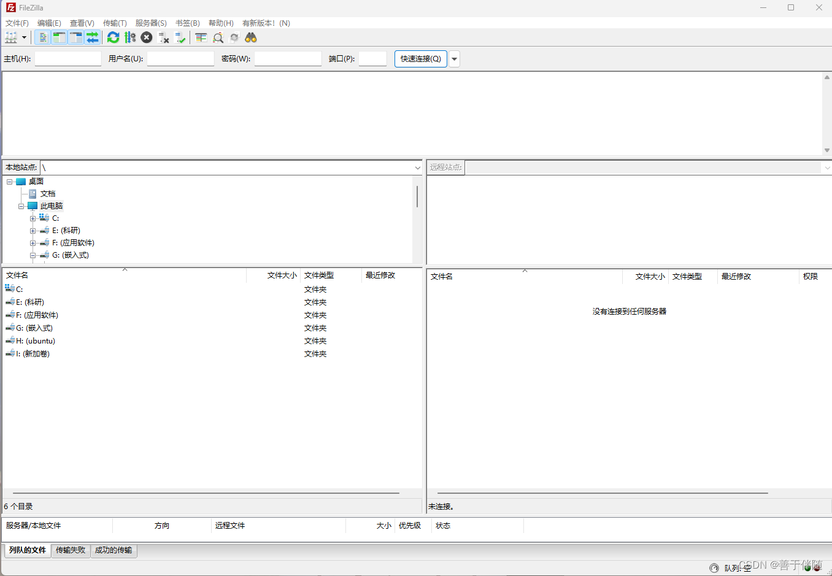Focus the 端口(P) port field
The height and width of the screenshot is (576, 832).
372,59
